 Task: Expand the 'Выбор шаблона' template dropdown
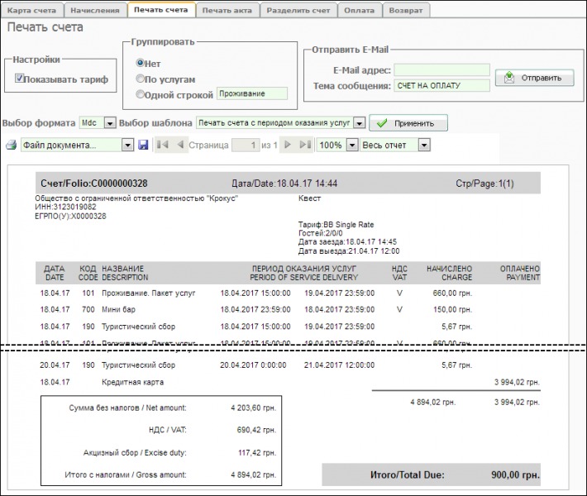click(x=281, y=123)
